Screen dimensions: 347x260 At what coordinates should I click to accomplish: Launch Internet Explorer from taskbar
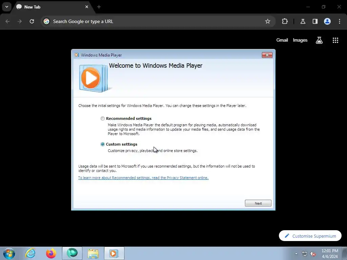(30, 253)
